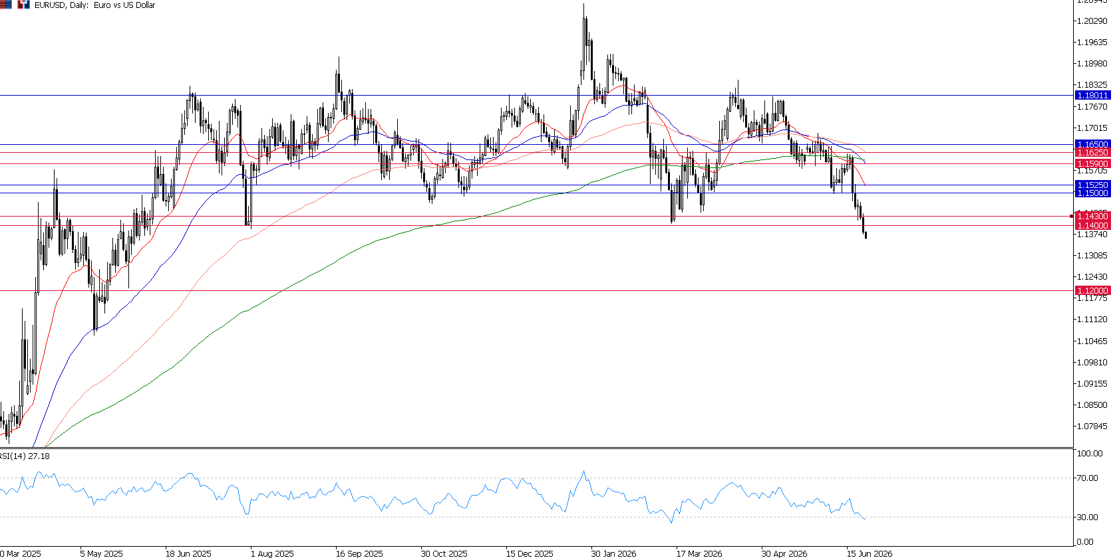Click the 1.08500 price scale value
1117x560 pixels.
[x=1092, y=405]
